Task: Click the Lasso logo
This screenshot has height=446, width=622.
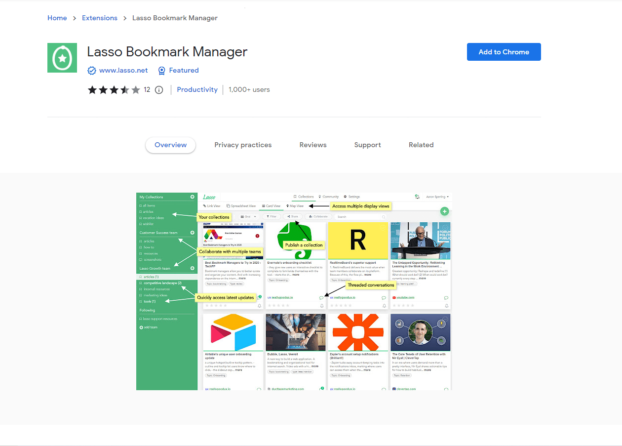Action: coord(209,196)
